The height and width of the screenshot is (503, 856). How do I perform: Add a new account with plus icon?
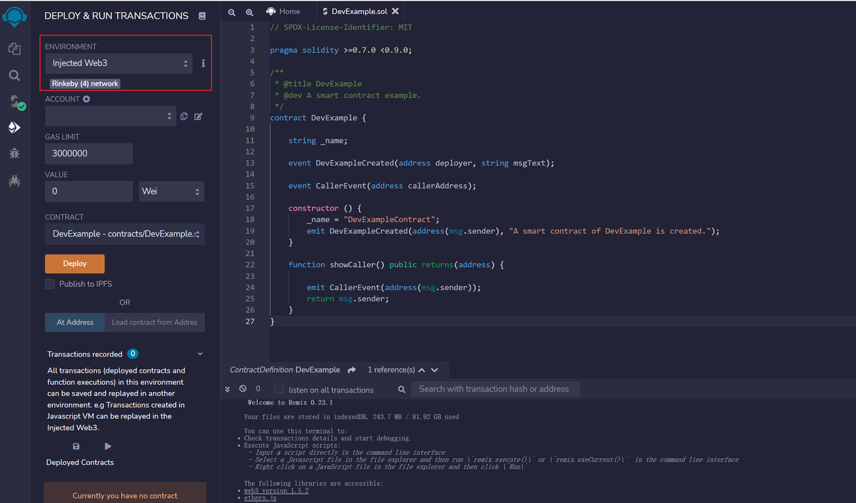click(x=86, y=99)
